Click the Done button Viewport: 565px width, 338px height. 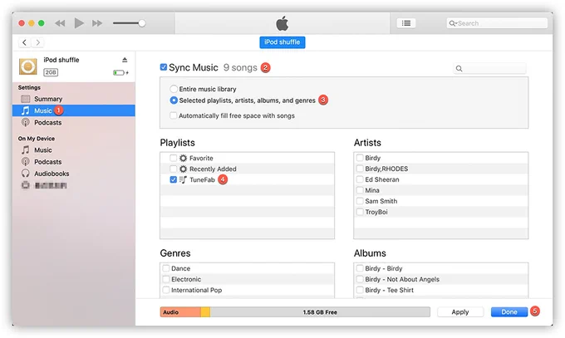coord(509,312)
